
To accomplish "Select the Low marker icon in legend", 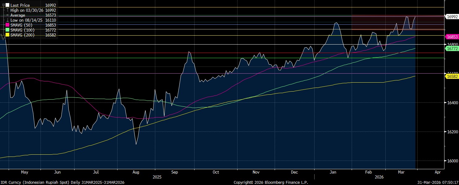I will pyautogui.click(x=7, y=20).
